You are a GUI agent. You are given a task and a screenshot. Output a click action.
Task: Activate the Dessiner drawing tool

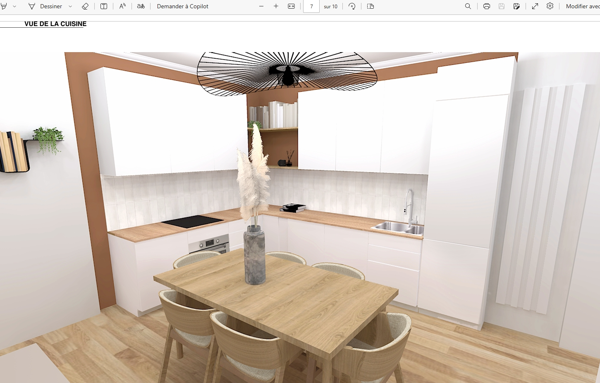click(45, 6)
